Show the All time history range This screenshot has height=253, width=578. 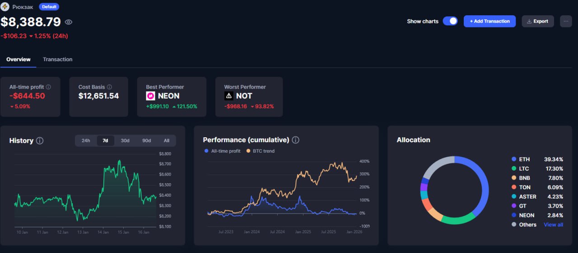pos(167,140)
